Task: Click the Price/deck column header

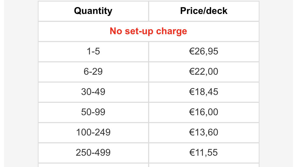Action: click(204, 11)
